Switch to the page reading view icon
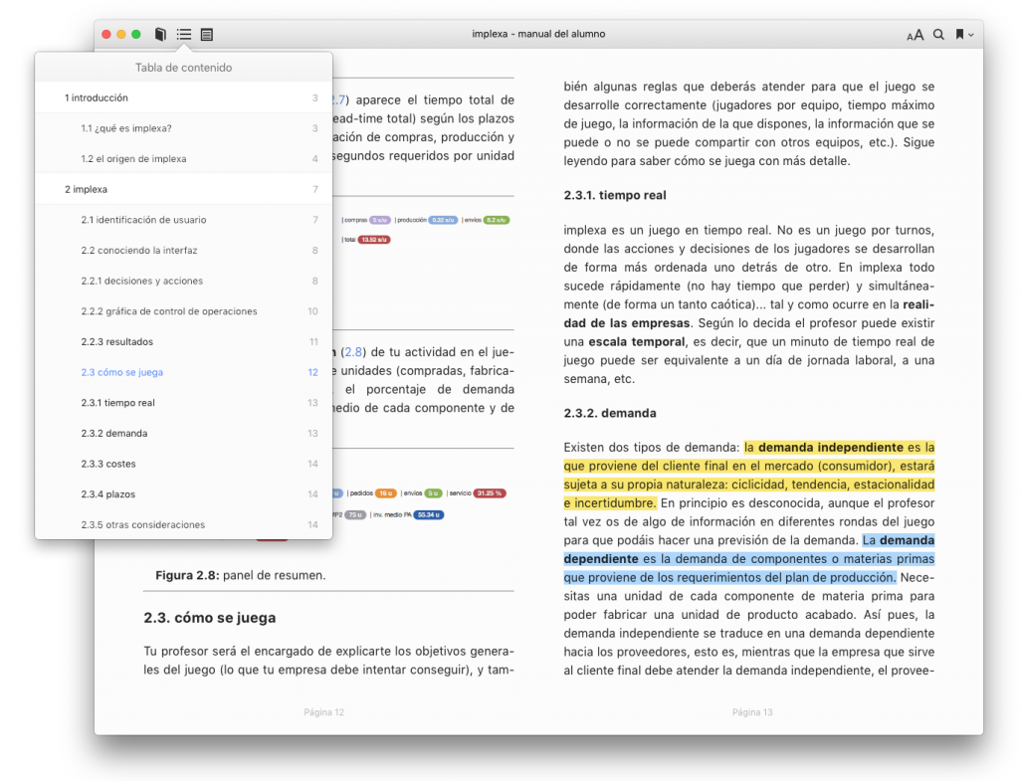This screenshot has height=781, width=1019. click(x=206, y=34)
